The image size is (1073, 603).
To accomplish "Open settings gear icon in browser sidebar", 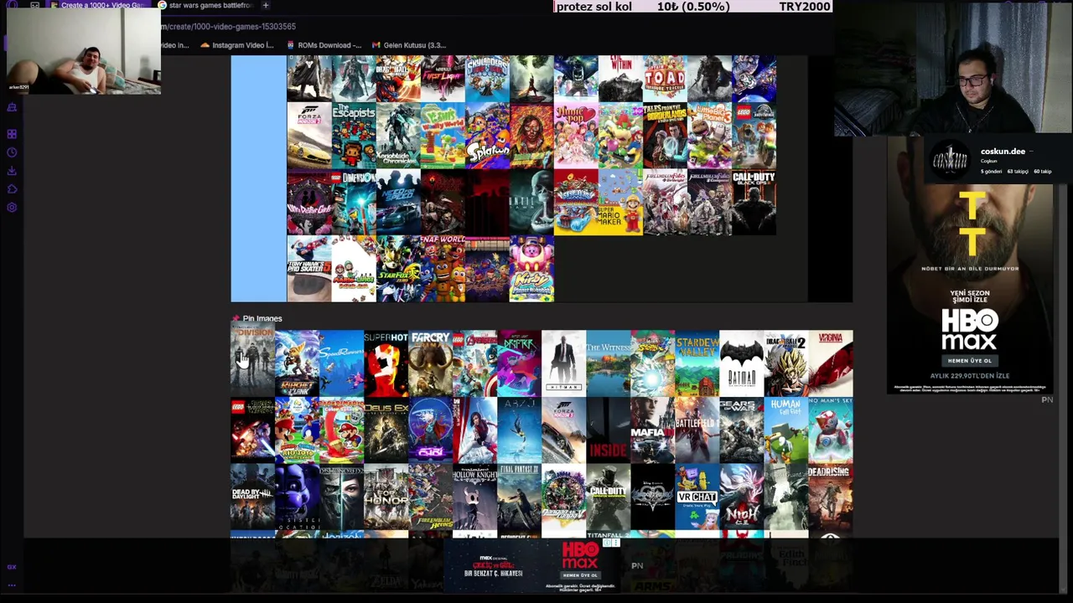I will click(x=12, y=208).
